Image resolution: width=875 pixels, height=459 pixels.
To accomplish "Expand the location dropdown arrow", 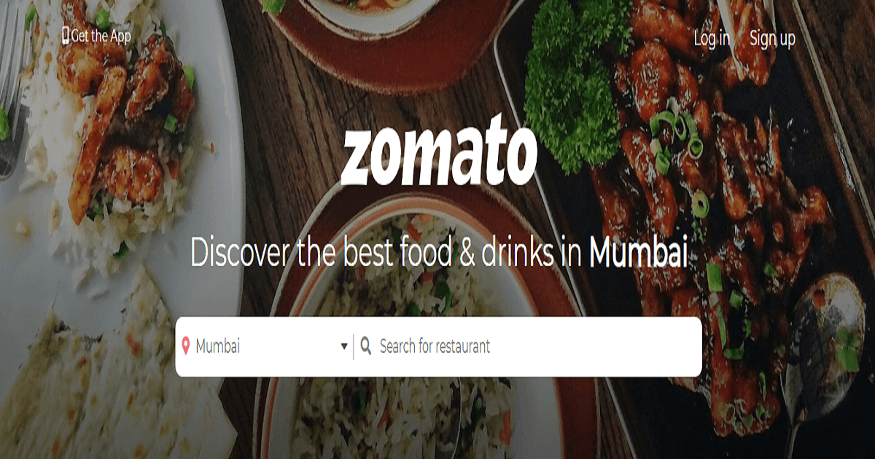I will [x=344, y=347].
